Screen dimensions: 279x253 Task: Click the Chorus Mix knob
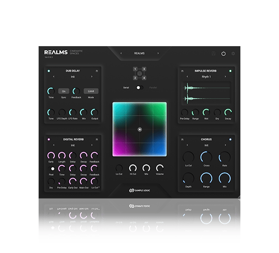pos(225,178)
